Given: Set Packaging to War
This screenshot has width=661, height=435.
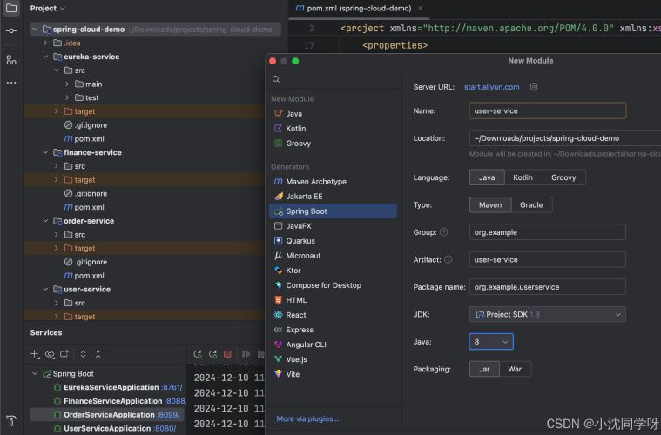Looking at the screenshot, I should [x=515, y=369].
